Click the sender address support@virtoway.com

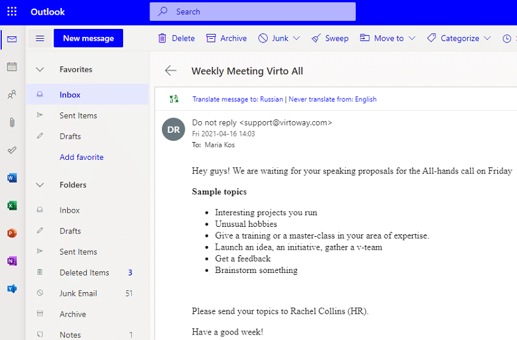click(286, 122)
